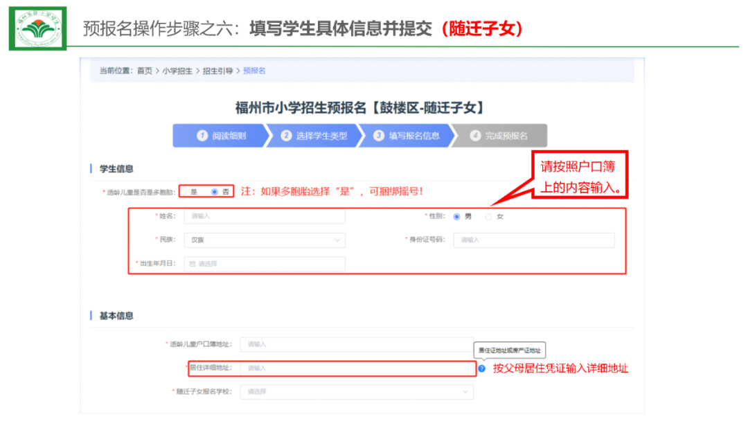Click 首页 breadcrumb link
This screenshot has width=748, height=421.
tap(144, 71)
